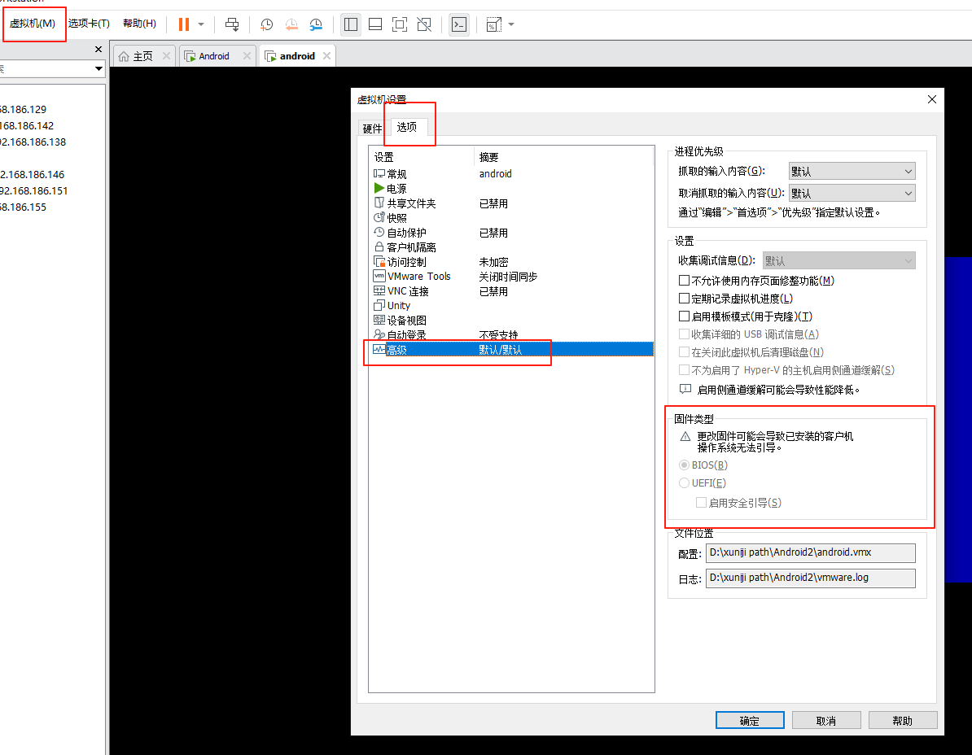Click the revert to snapshot icon
This screenshot has height=755, width=972.
click(291, 24)
